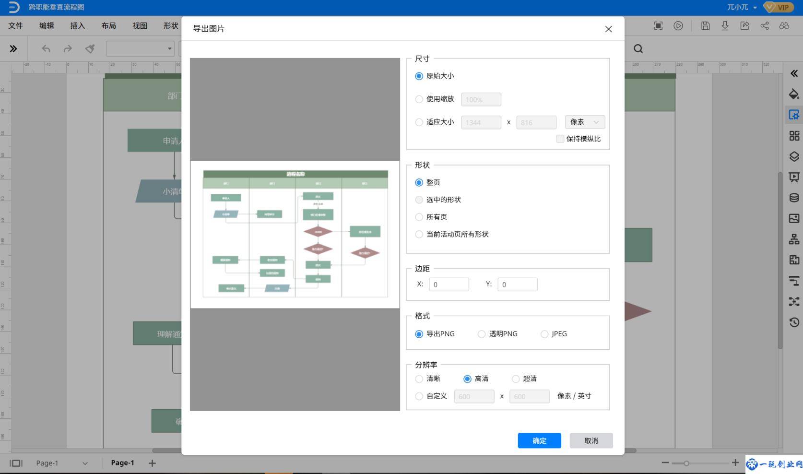The height and width of the screenshot is (474, 803).
Task: Toggle page list panel icon at bottom-left
Action: [x=16, y=463]
